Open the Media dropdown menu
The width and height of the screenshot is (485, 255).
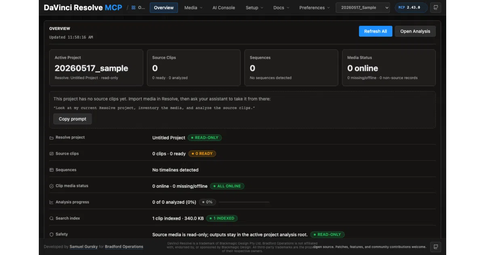(193, 8)
